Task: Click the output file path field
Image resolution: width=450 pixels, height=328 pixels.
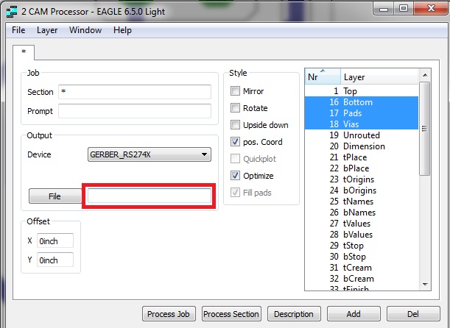Action: pos(150,196)
